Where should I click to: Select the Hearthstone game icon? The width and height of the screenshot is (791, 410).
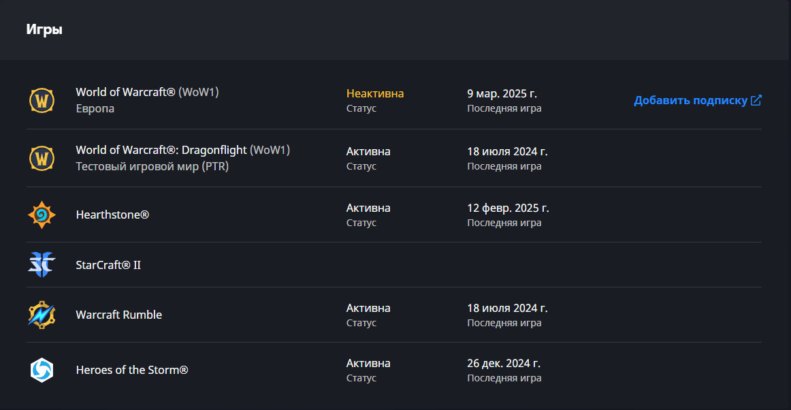pyautogui.click(x=42, y=215)
